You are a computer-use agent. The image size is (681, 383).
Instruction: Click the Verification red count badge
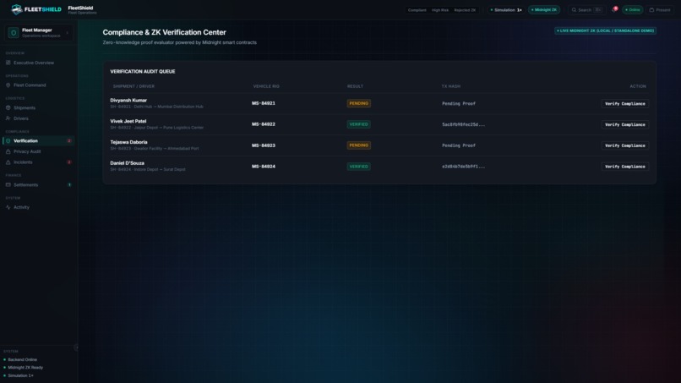coord(69,141)
